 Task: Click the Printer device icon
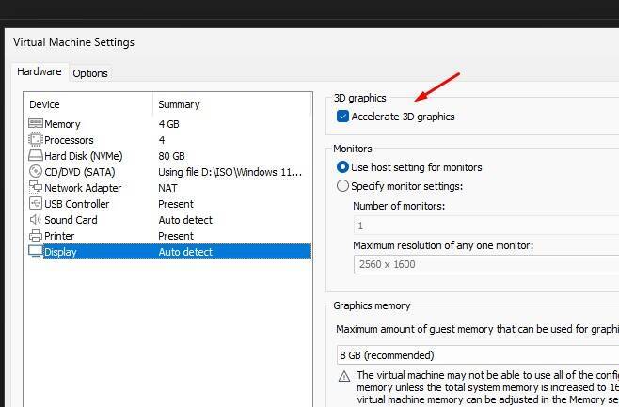click(x=36, y=235)
